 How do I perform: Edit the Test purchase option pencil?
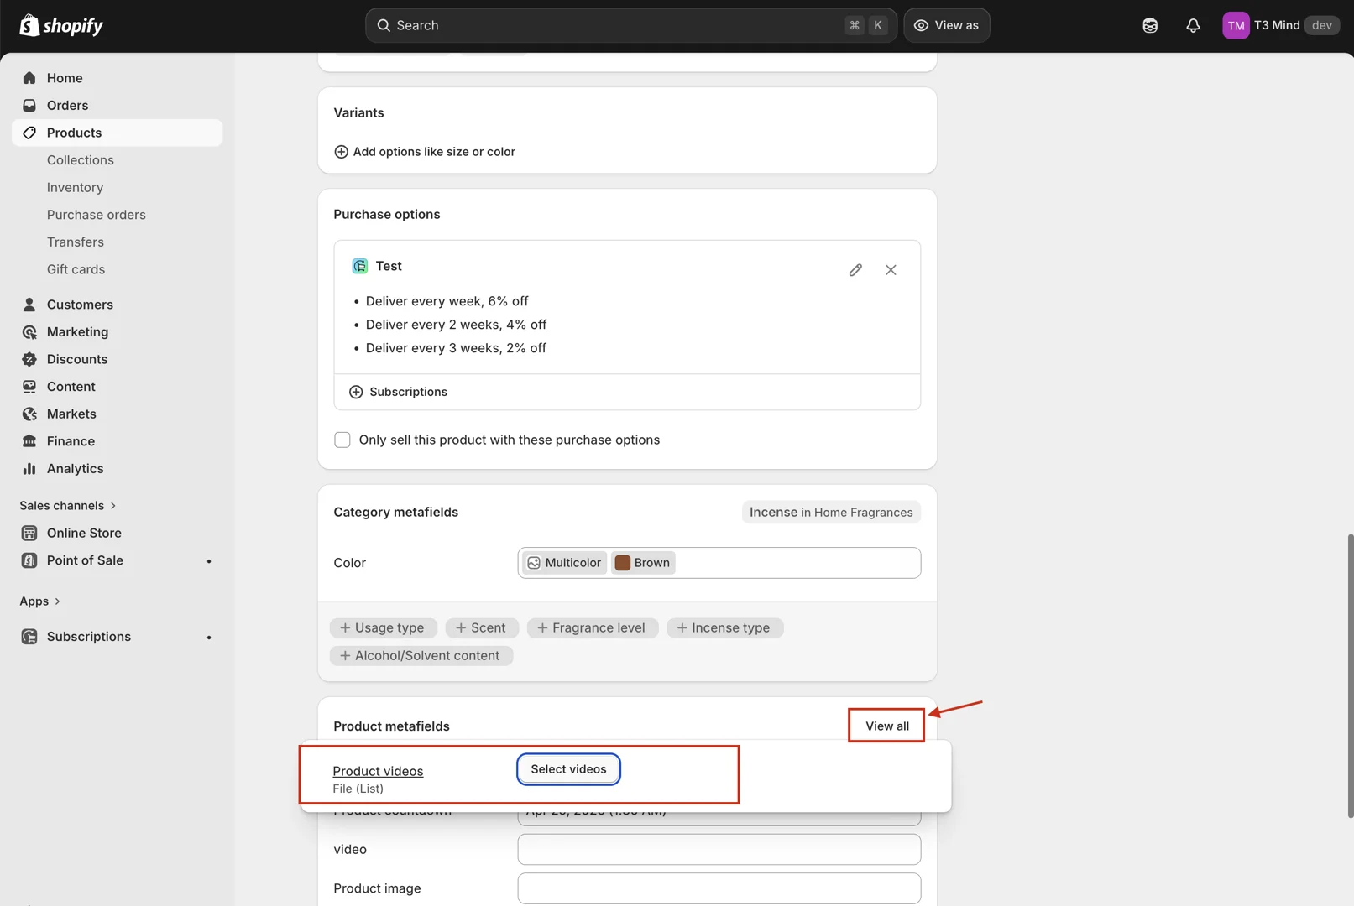(x=855, y=270)
